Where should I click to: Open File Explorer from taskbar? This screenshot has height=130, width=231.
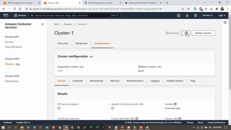22,127
